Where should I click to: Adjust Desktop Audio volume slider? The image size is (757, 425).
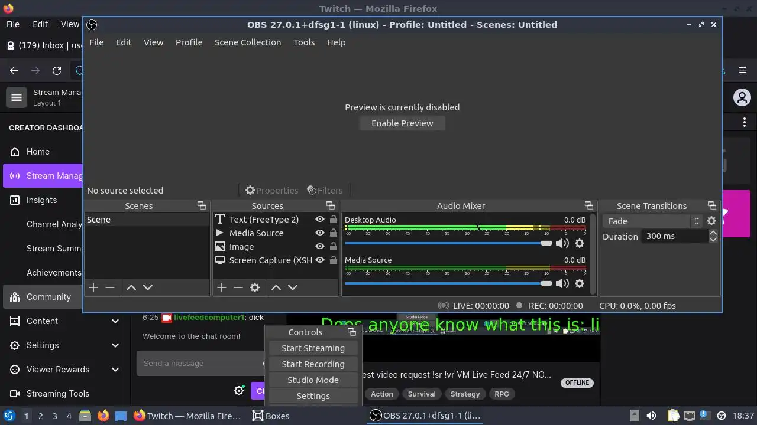click(x=448, y=243)
